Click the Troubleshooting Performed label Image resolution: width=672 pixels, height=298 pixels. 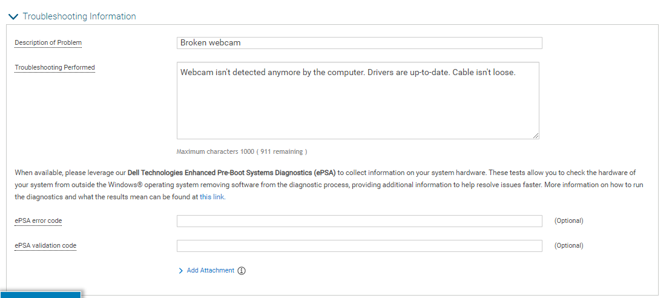[x=54, y=68]
